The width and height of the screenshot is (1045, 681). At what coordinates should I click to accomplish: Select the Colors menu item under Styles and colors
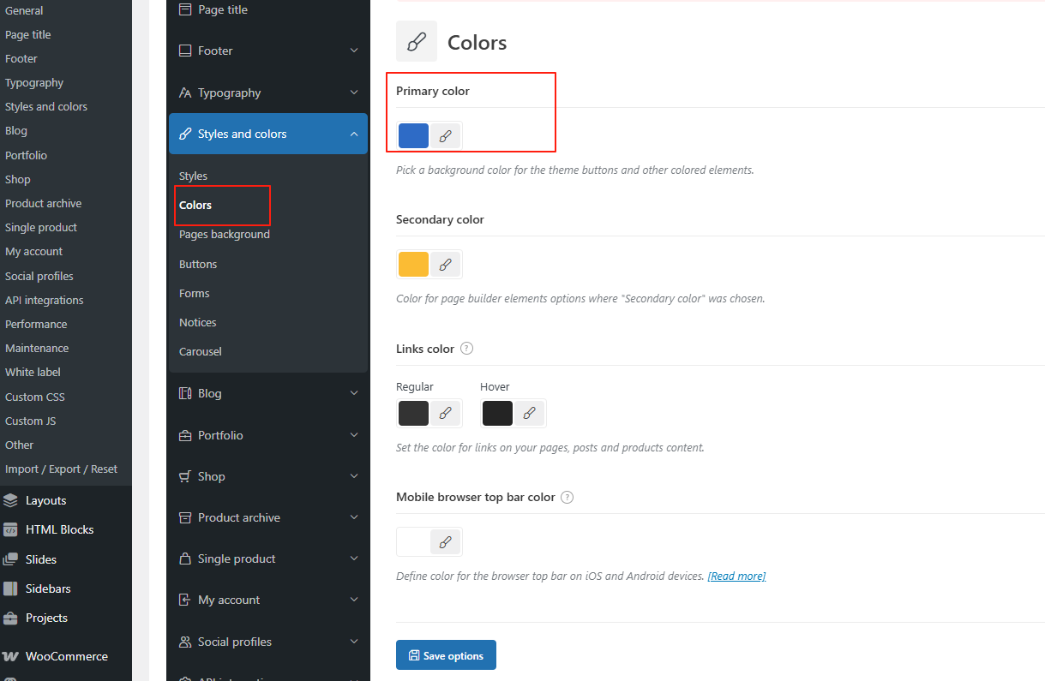pyautogui.click(x=194, y=205)
